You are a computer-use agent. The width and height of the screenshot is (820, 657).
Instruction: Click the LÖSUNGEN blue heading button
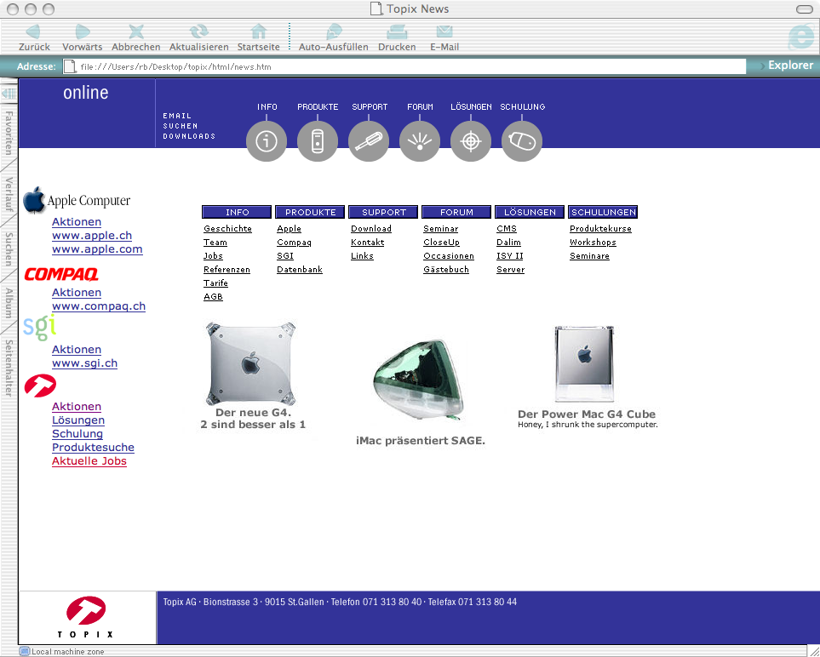coord(530,212)
